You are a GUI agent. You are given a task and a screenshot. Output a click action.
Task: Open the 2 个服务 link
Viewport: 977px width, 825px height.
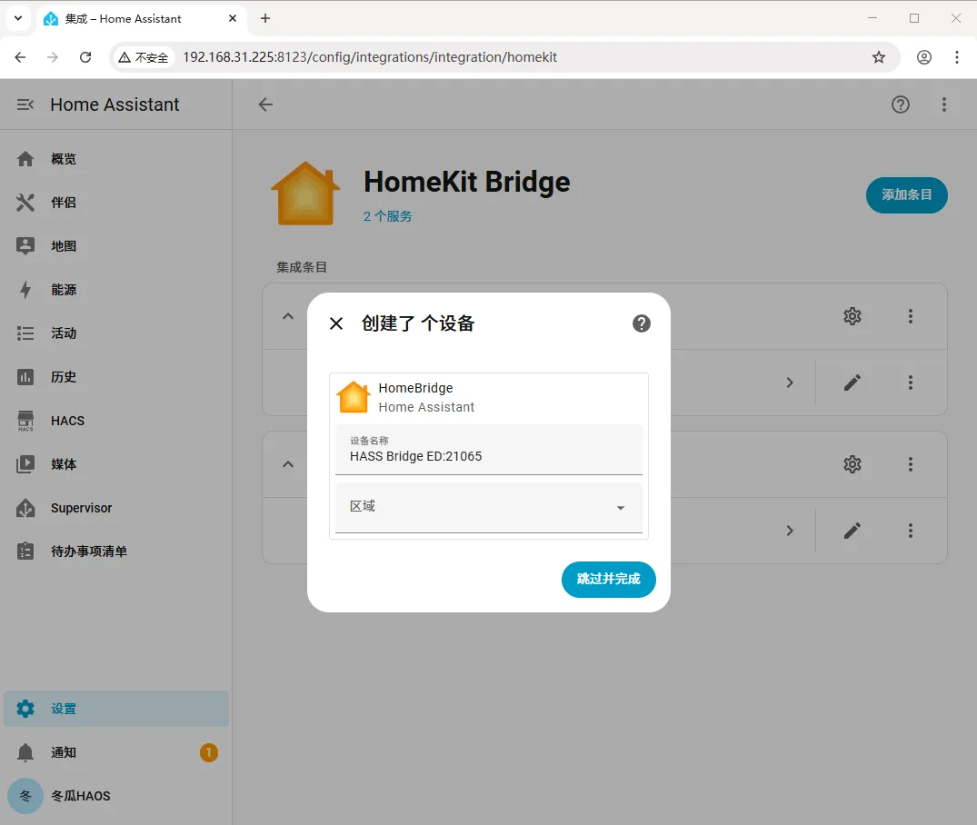click(387, 216)
